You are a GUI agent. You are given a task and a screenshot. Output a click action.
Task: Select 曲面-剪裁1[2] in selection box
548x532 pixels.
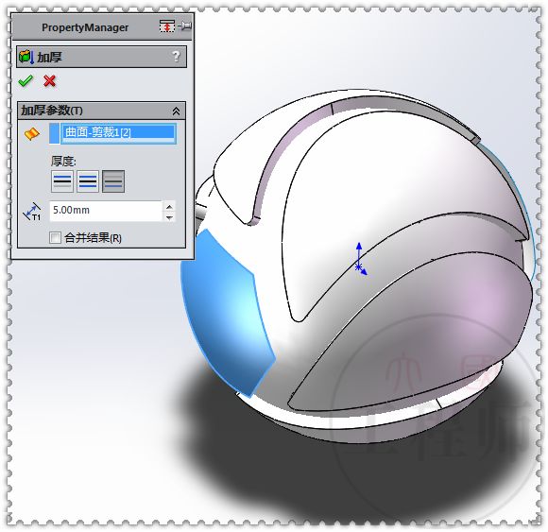pyautogui.click(x=118, y=132)
